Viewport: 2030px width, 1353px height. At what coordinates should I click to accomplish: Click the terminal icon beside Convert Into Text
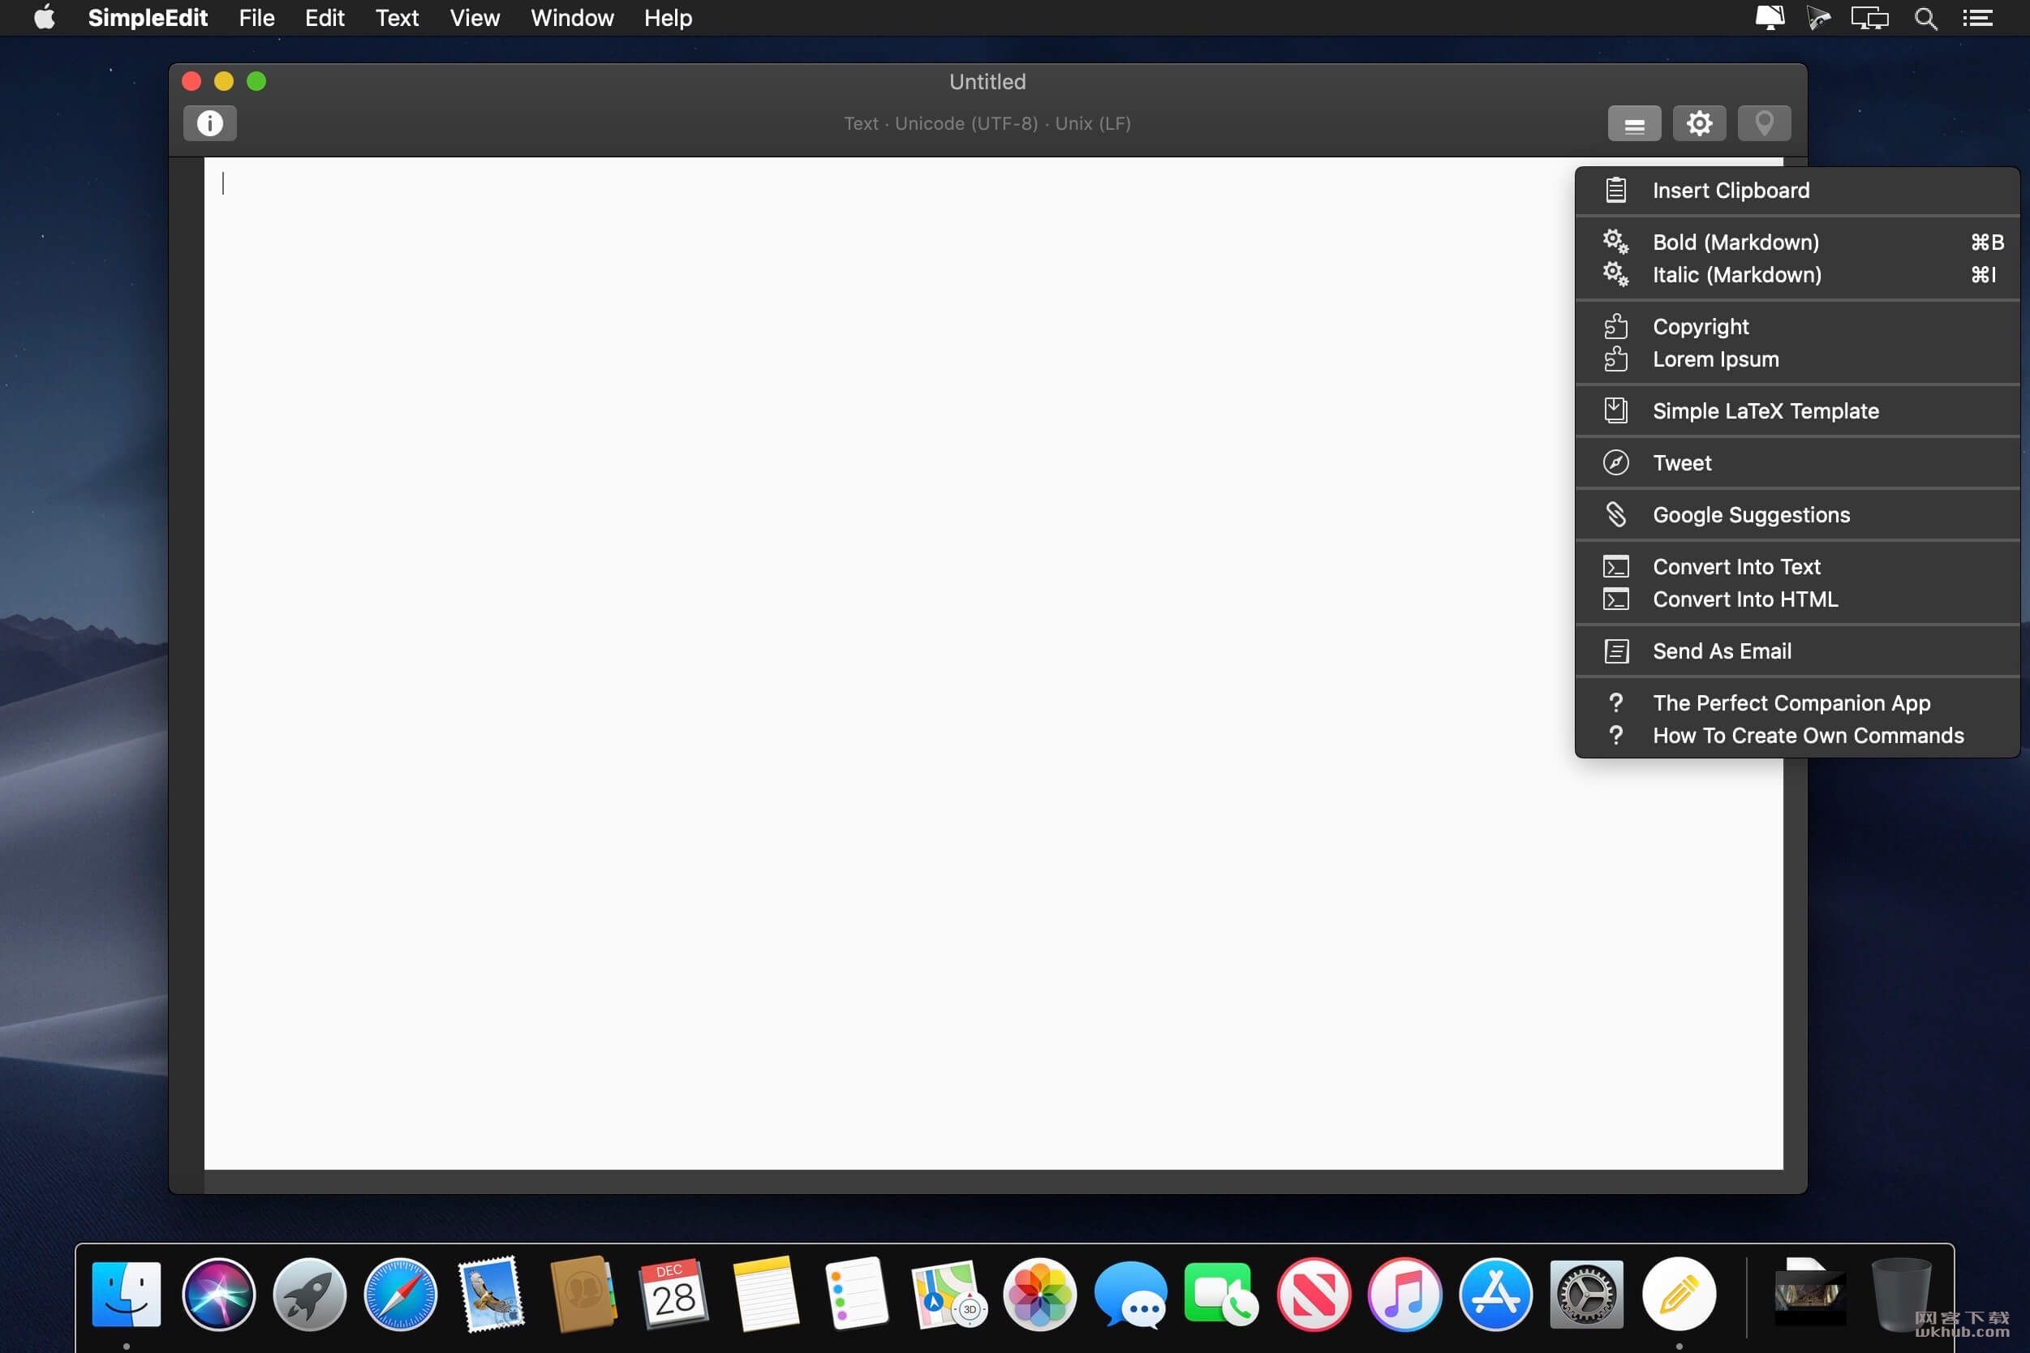(x=1615, y=566)
